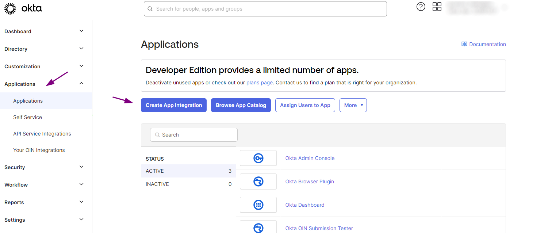Image resolution: width=552 pixels, height=233 pixels.
Task: Click the Okta Browser Plugin app icon
Action: [x=258, y=181]
